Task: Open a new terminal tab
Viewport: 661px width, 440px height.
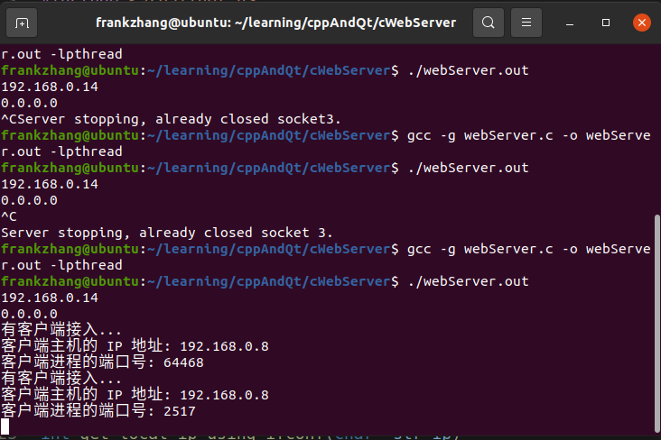Action: coord(22,22)
